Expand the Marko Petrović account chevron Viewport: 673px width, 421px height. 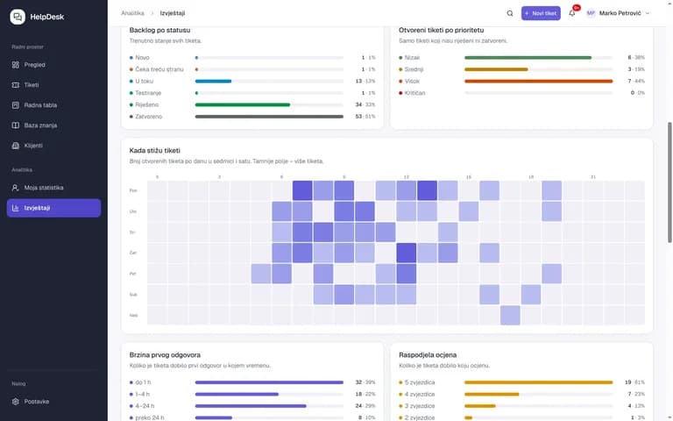pos(648,13)
